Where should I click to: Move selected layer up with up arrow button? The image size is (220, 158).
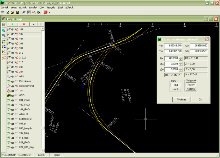(33, 24)
